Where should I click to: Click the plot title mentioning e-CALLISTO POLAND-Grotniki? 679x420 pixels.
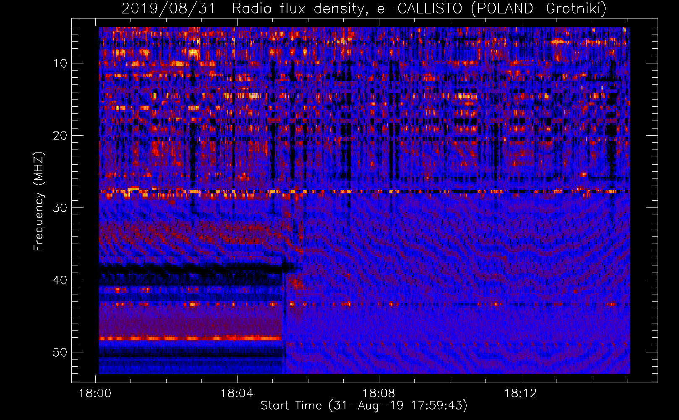tap(364, 8)
